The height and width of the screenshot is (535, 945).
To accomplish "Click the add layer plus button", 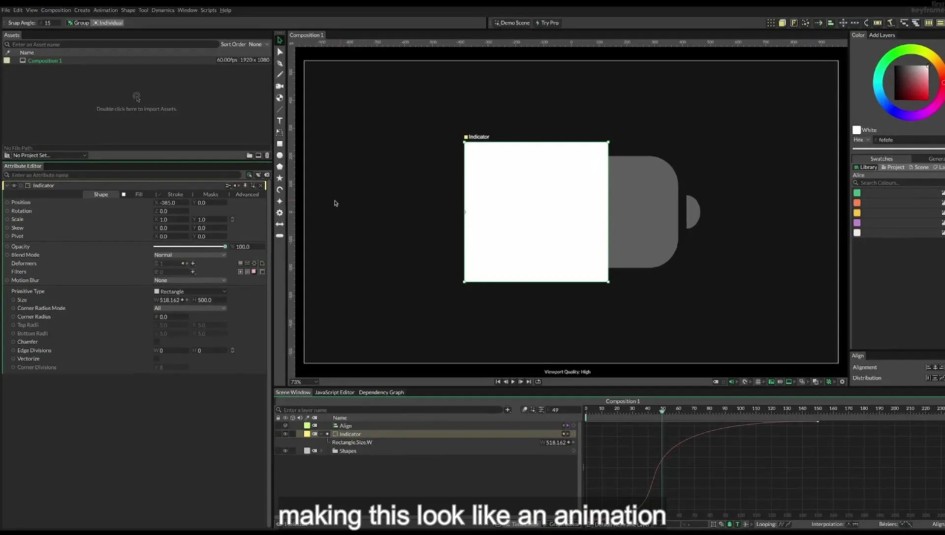I will (x=507, y=410).
